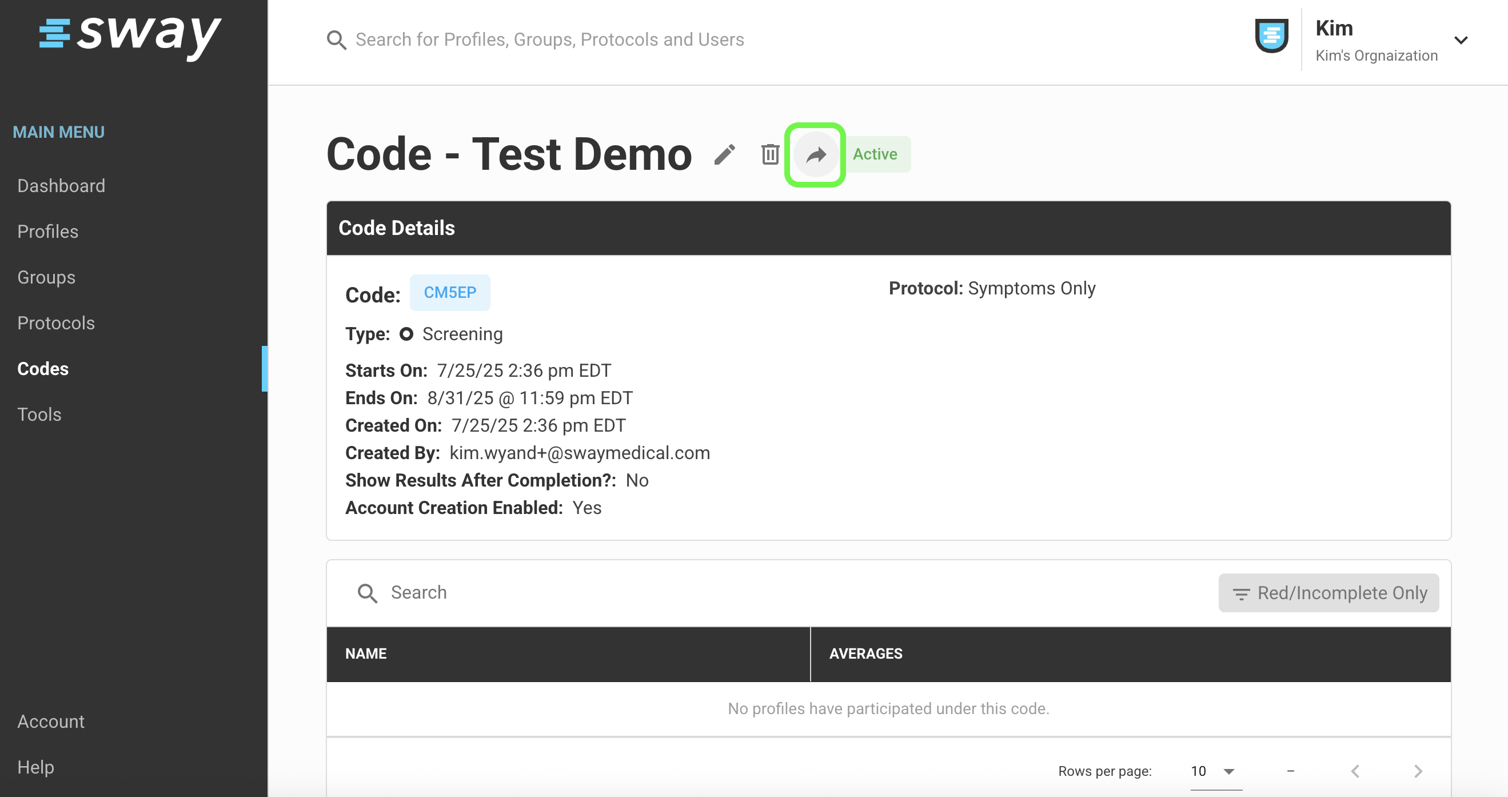1508x797 pixels.
Task: Open Help in the sidebar
Action: [x=35, y=767]
